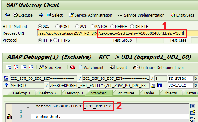The image size is (198, 122).
Task: Click the line number field showing 3
Action: (161, 79)
